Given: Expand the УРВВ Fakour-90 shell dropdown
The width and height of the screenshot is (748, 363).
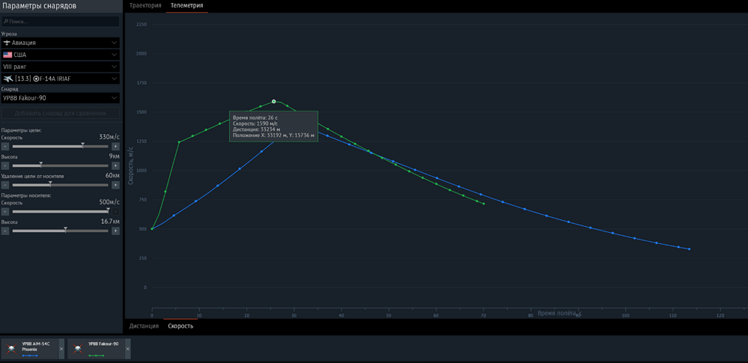Looking at the screenshot, I should [x=60, y=98].
